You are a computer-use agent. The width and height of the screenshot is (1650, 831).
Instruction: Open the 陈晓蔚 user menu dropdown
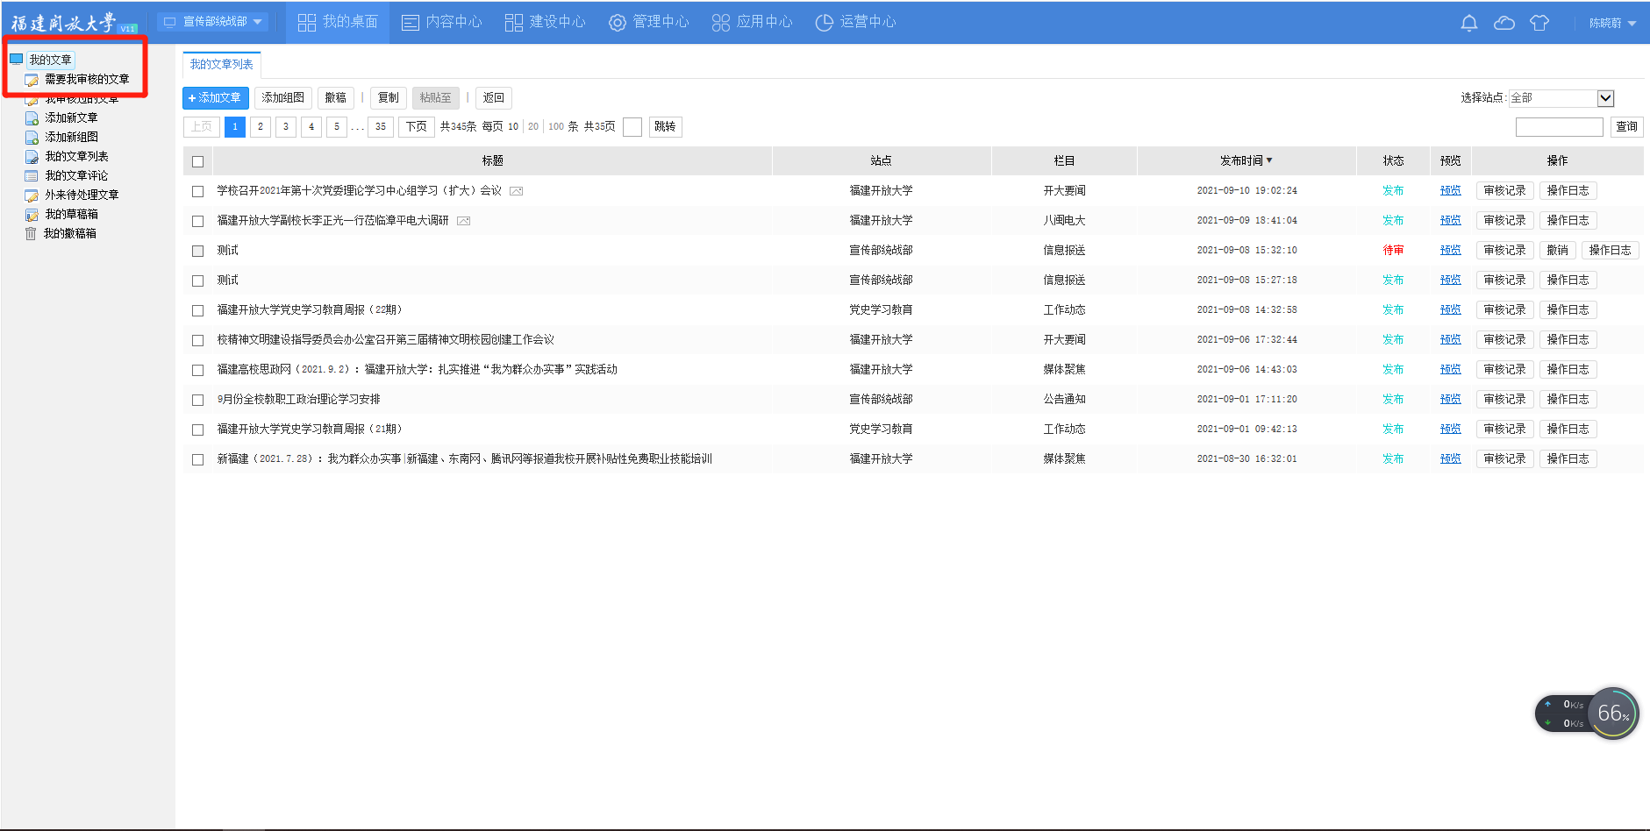(x=1612, y=23)
